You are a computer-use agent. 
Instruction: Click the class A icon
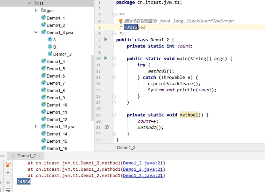[50, 39]
